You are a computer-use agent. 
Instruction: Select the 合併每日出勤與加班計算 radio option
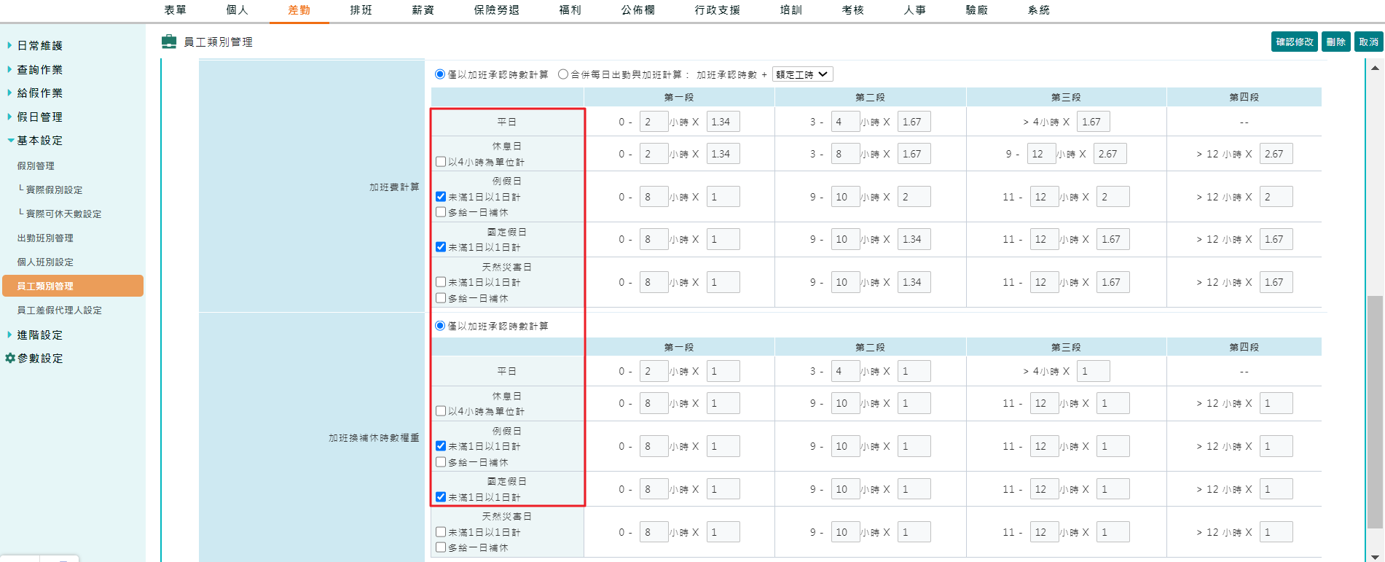[562, 74]
